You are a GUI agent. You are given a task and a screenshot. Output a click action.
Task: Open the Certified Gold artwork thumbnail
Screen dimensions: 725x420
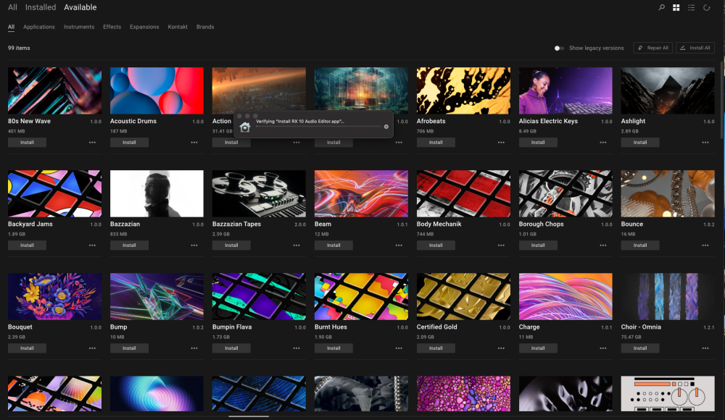463,296
